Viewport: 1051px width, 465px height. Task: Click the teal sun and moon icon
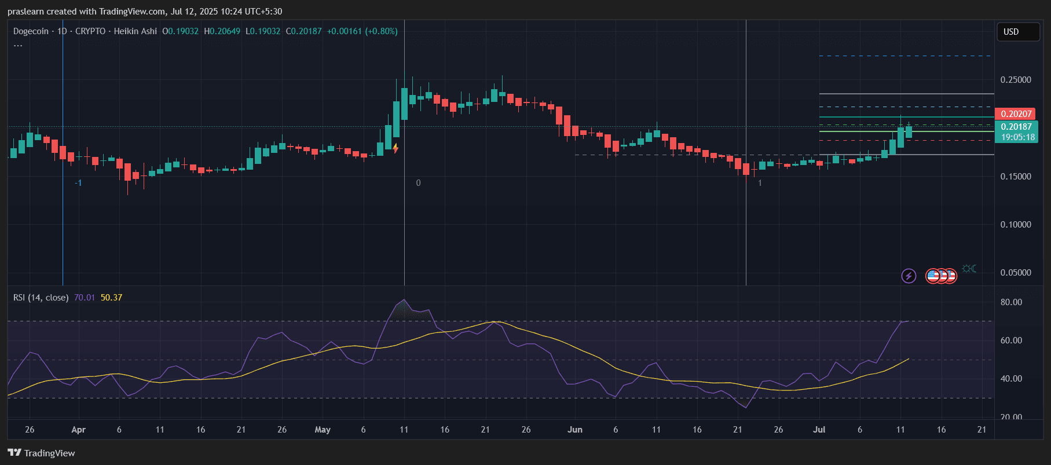pos(969,269)
